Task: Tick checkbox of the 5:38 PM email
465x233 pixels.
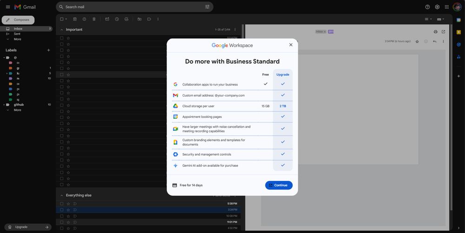Action: point(62,204)
